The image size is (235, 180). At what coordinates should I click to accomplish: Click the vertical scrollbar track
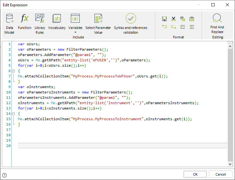click(230, 105)
